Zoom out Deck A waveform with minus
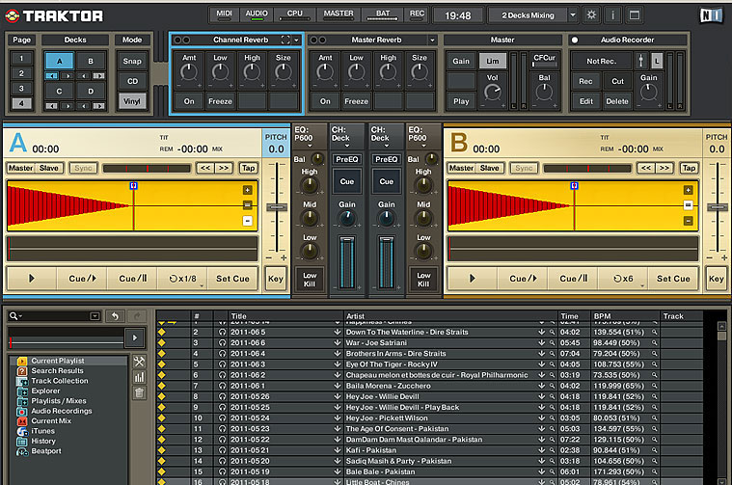Viewport: 732px width, 485px height. tap(248, 221)
